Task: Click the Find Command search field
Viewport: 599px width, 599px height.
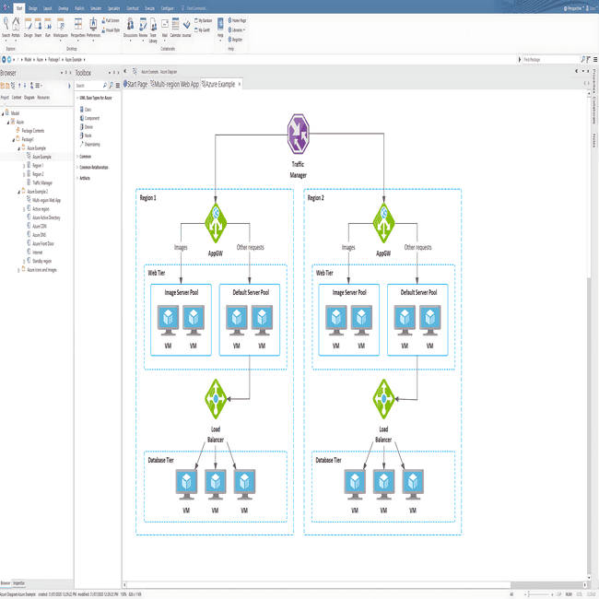Action: [196, 8]
